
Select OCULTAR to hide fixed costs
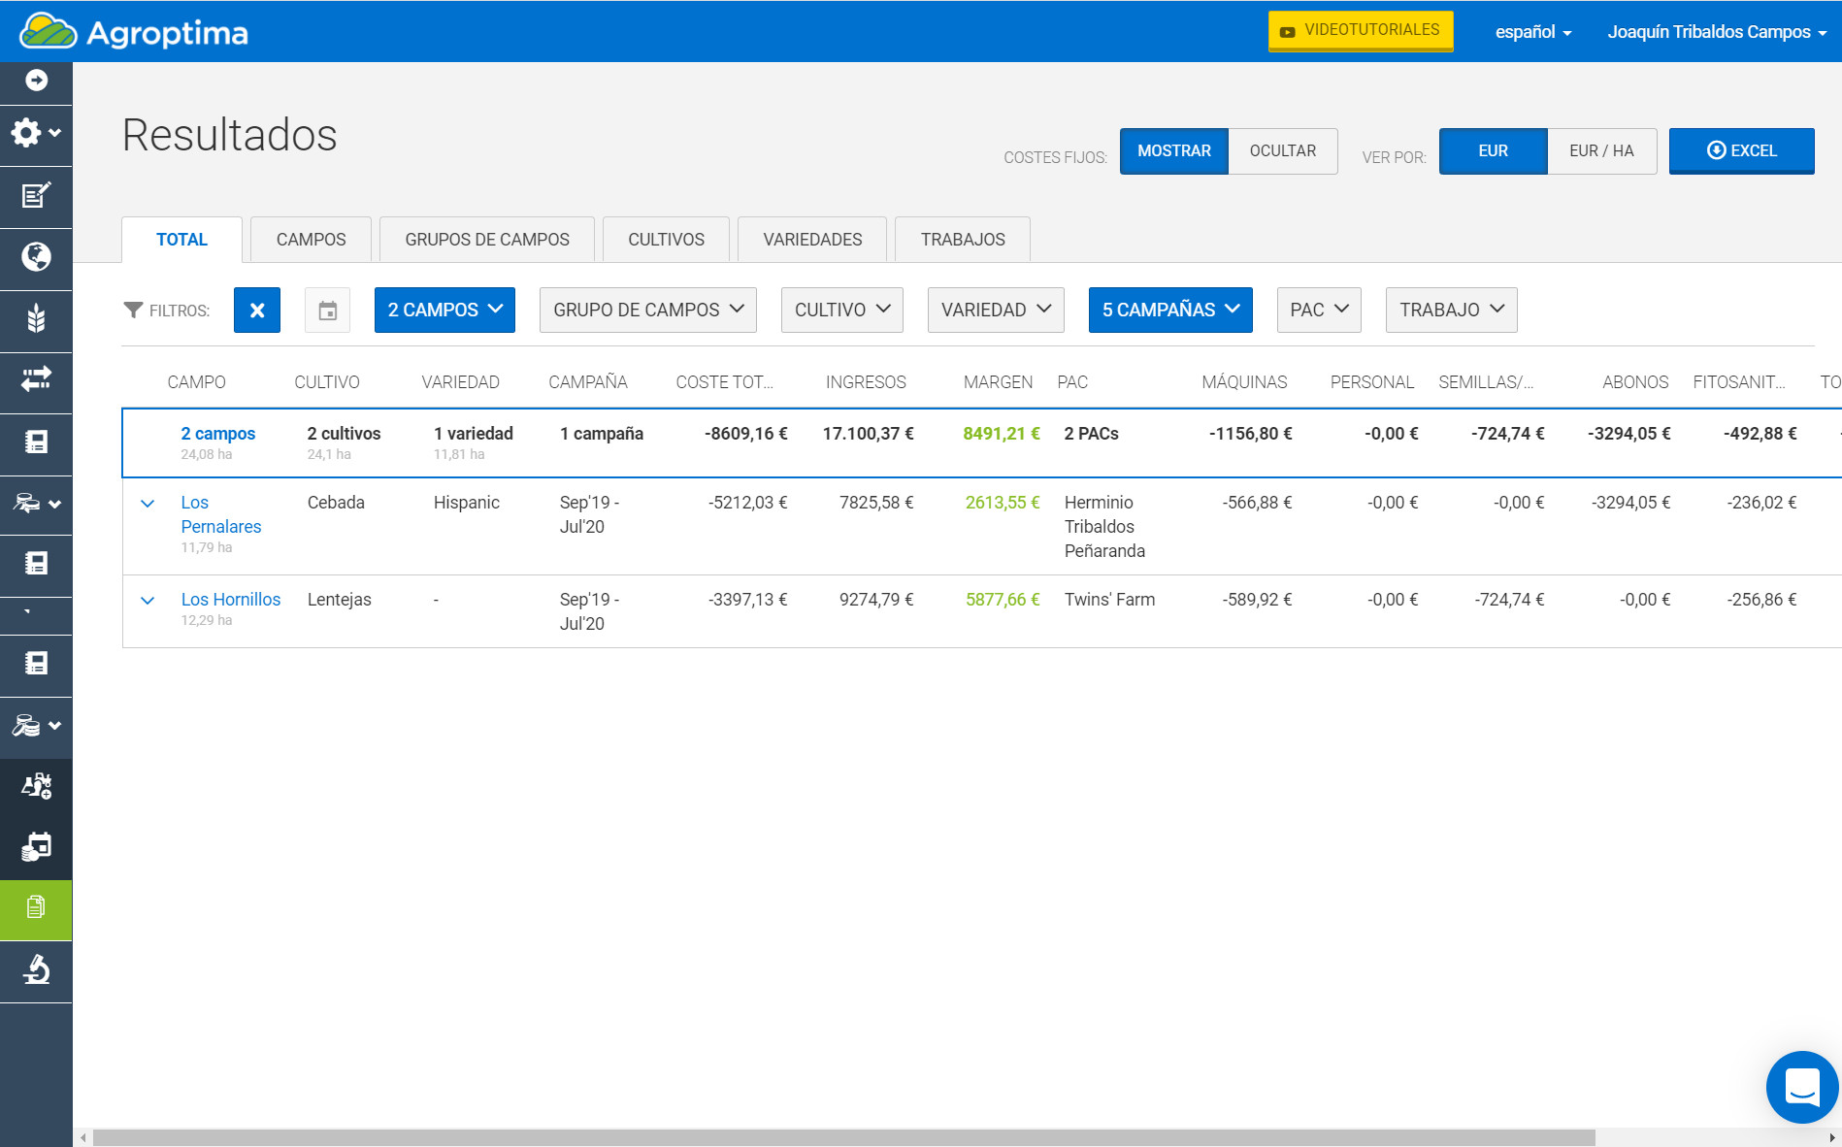point(1282,151)
